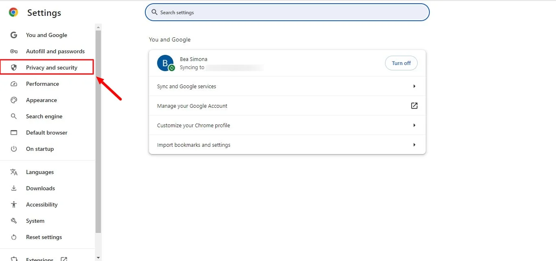Open the Performance settings page
The image size is (556, 261).
(42, 84)
